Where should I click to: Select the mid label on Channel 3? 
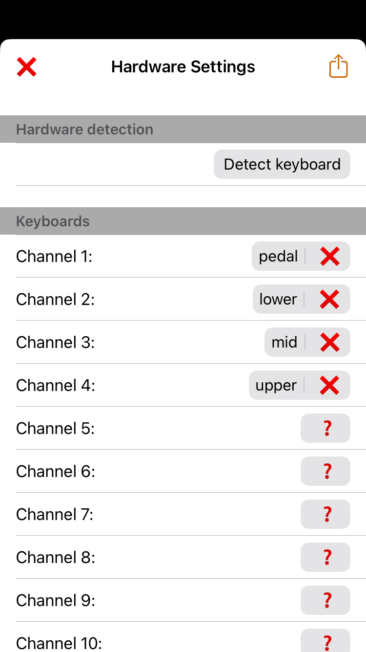(x=284, y=342)
